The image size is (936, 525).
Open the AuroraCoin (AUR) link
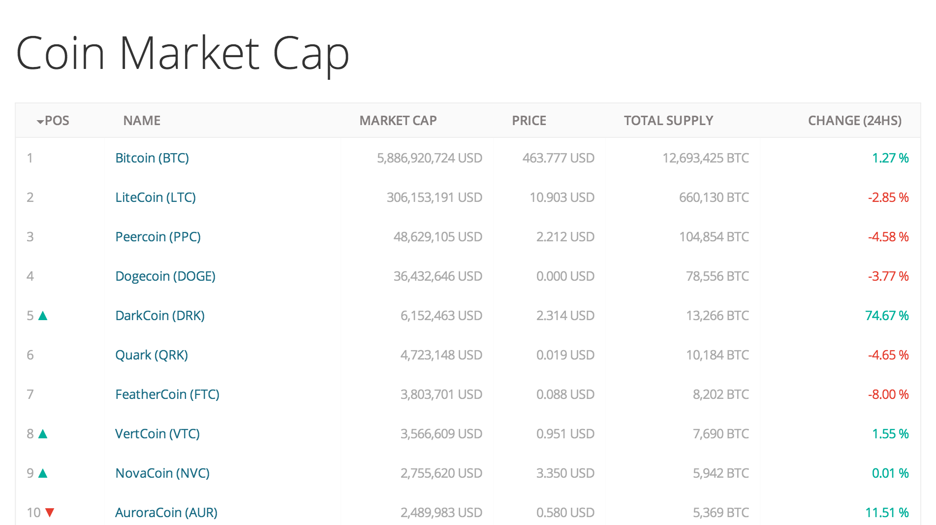click(166, 513)
